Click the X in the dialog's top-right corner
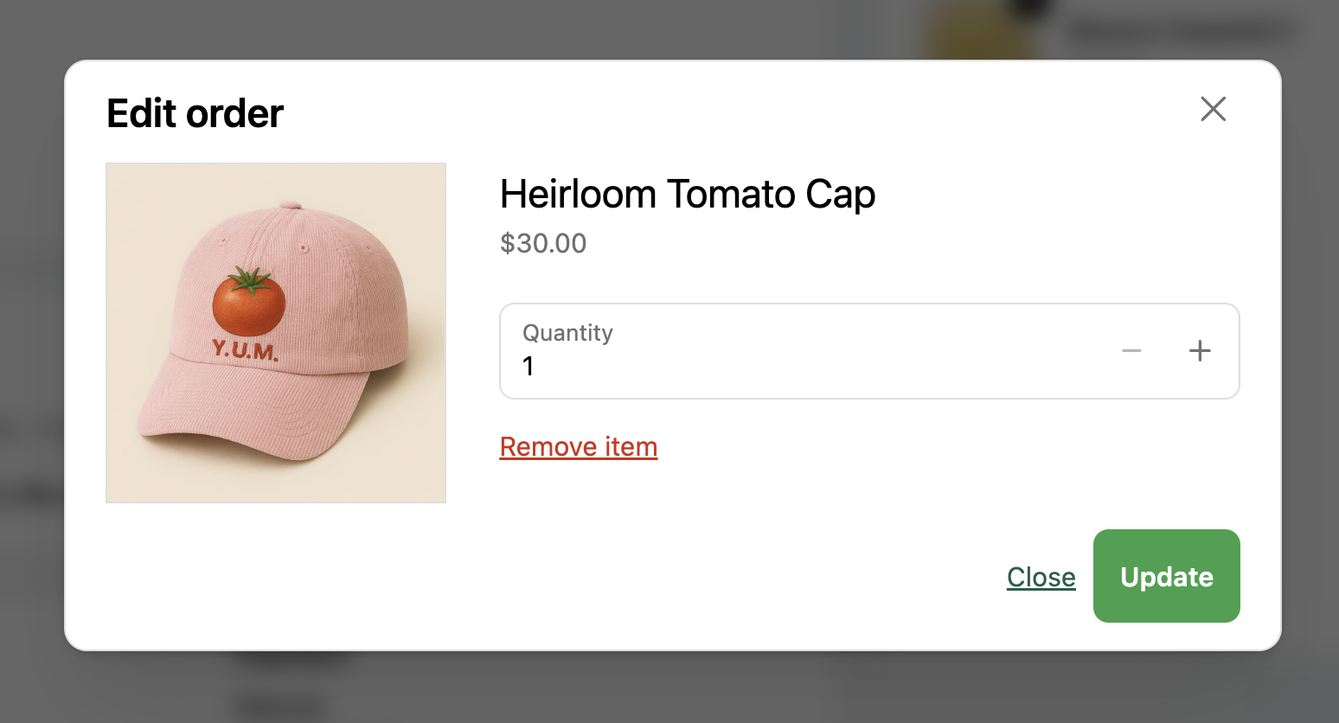1339x723 pixels. pyautogui.click(x=1213, y=109)
